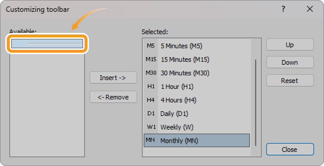Click the M30 timeframe icon
Screen dimensions: 324x166
151,73
